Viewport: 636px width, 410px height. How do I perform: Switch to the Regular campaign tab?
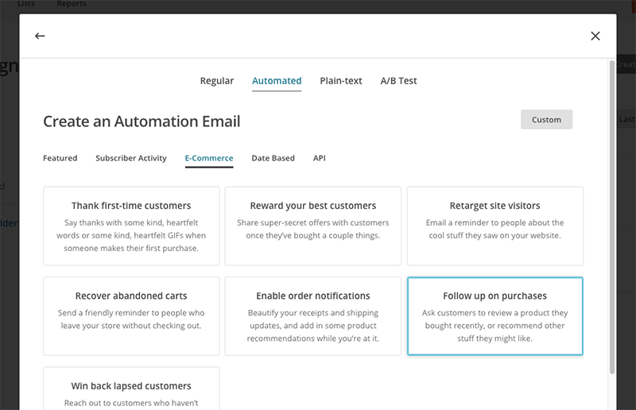[x=216, y=81]
